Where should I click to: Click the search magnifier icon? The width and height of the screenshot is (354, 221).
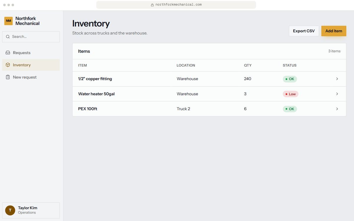(8, 37)
